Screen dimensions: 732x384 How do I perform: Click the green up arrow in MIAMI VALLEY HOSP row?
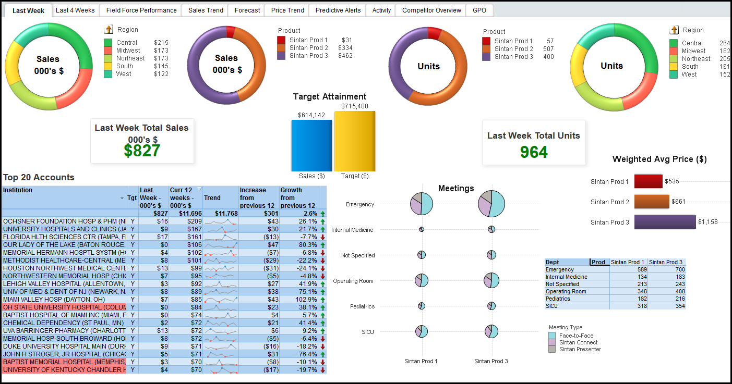[x=322, y=300]
